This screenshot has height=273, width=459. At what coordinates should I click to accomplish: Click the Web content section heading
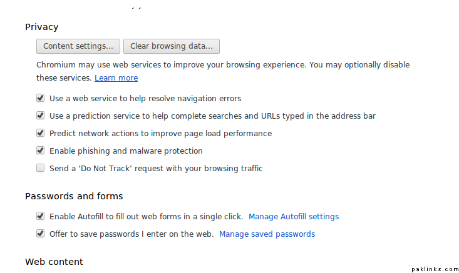click(54, 261)
